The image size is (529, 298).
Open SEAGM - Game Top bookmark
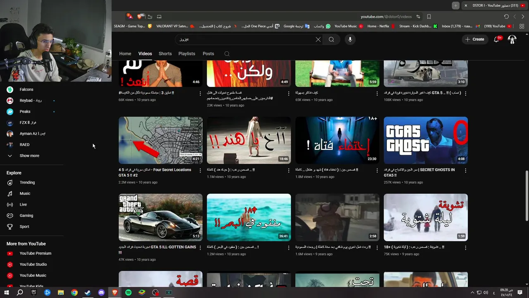[133, 26]
